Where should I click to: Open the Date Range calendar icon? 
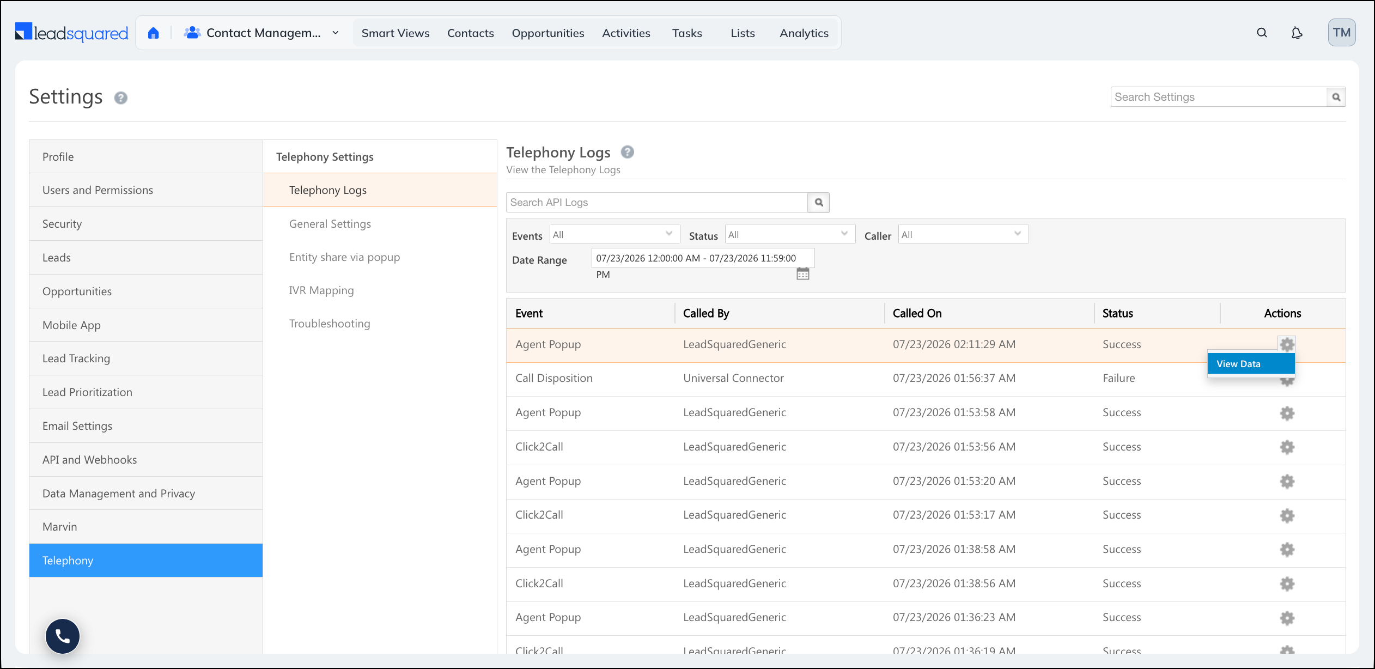pos(803,273)
